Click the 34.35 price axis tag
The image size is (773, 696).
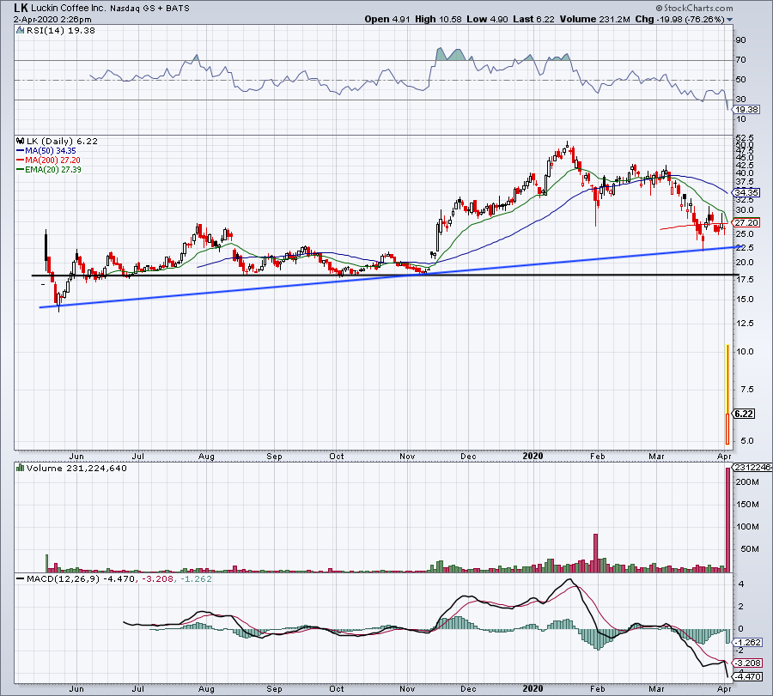746,192
